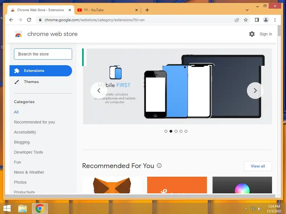
Task: Close the YY - YouTube tab
Action: click(136, 10)
